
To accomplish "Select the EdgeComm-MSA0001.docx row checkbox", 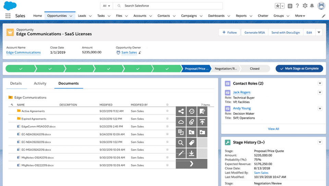I will click(167, 127).
